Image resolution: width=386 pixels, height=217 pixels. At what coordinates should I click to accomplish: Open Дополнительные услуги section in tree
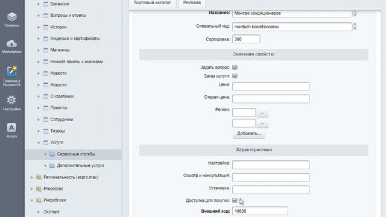point(80,166)
